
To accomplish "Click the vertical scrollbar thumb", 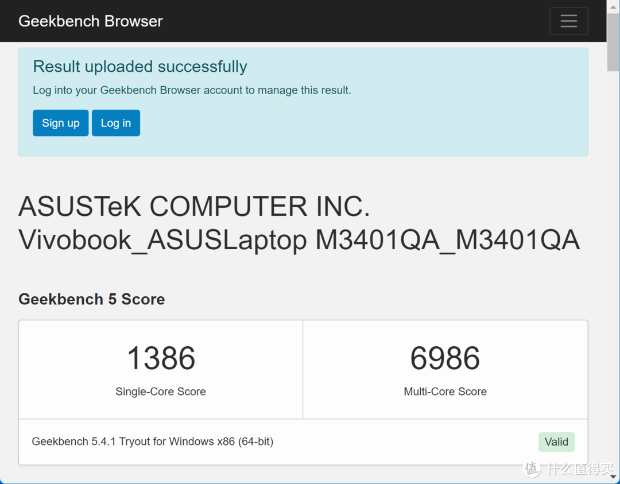I will (x=613, y=42).
